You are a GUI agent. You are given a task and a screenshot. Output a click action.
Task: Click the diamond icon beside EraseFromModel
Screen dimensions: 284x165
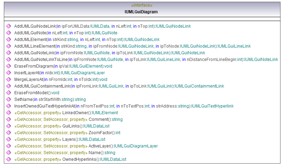(8, 93)
